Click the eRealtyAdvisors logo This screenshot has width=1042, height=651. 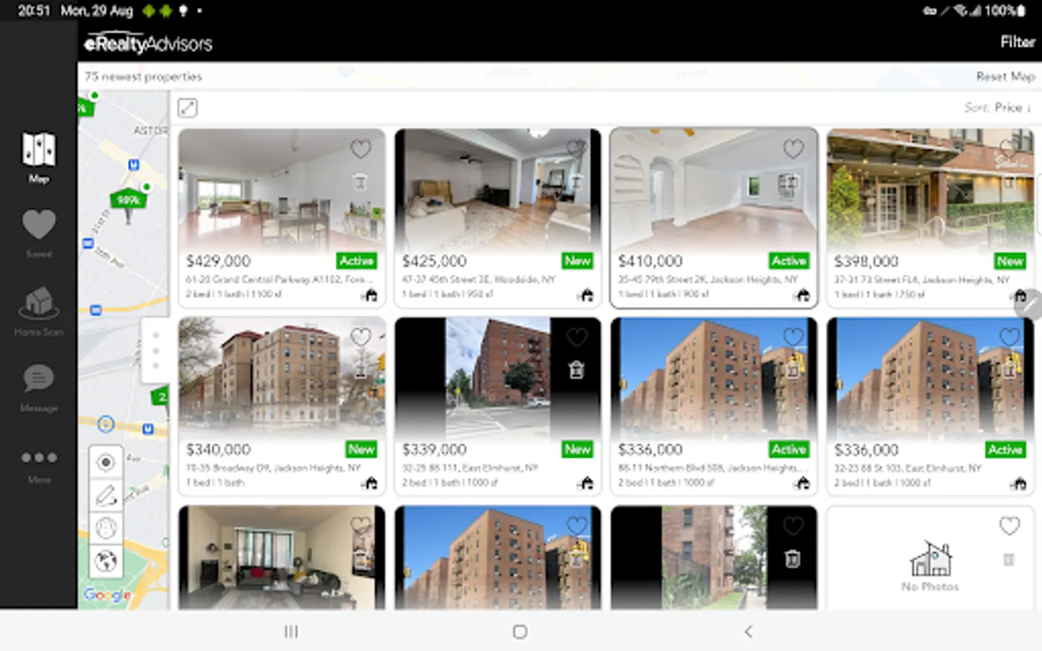point(148,43)
